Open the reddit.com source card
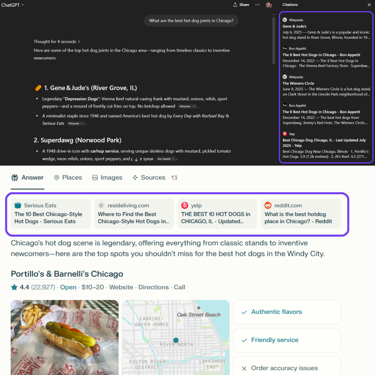 (x=301, y=214)
